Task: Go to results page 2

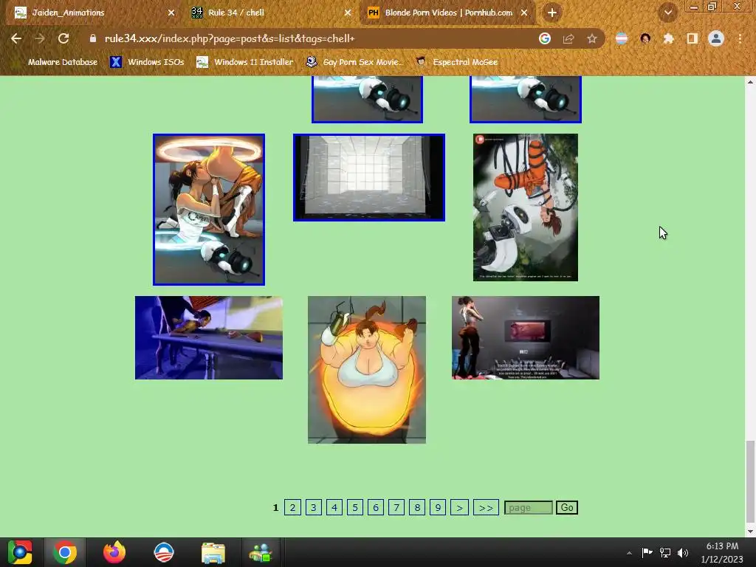Action: (x=292, y=508)
